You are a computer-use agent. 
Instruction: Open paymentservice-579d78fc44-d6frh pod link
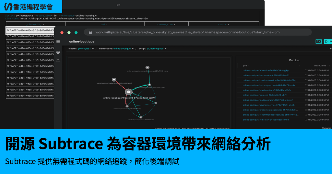(268, 105)
